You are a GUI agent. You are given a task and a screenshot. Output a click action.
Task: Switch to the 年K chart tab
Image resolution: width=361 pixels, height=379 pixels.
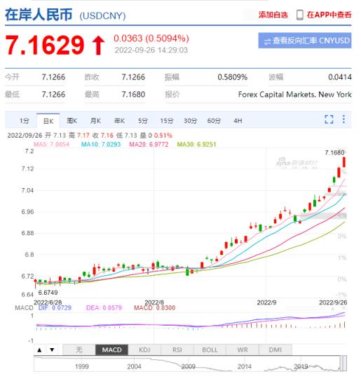pos(119,121)
